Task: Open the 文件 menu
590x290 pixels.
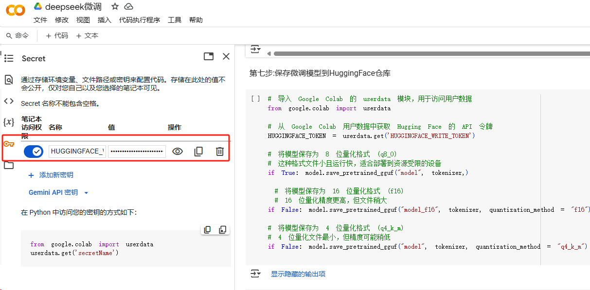Action: point(40,20)
